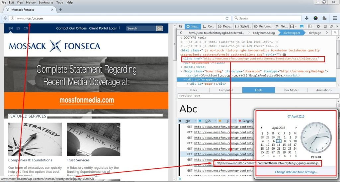This screenshot has width=340, height=182.
Task: Switch to the Animations sidebar tab
Action: click(324, 90)
